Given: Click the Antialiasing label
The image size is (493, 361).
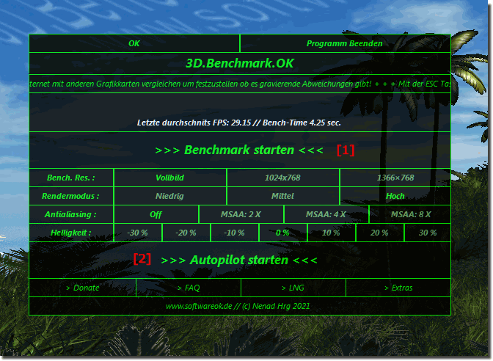Looking at the screenshot, I should click(x=70, y=214).
